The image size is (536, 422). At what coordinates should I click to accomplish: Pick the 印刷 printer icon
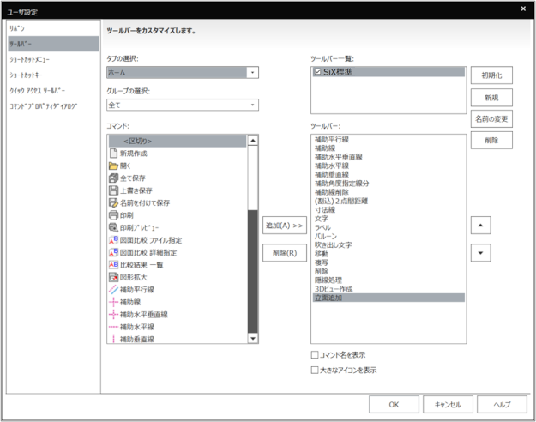[x=112, y=215]
